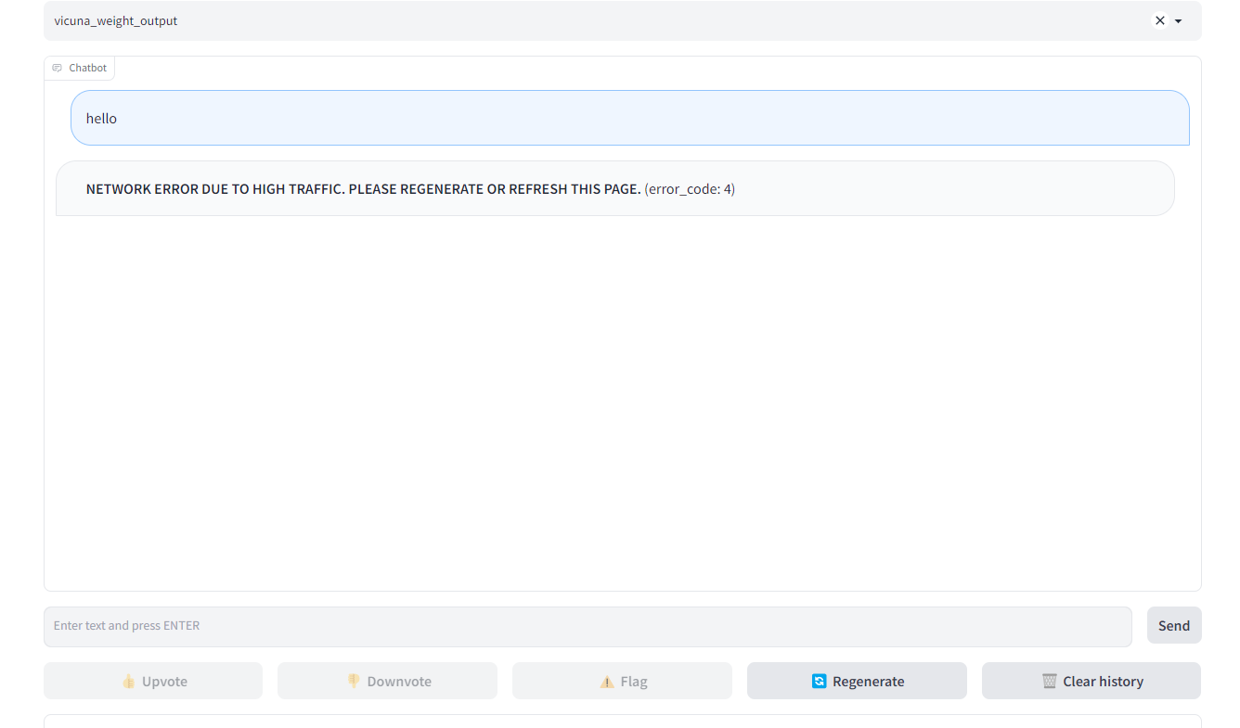Click the thumbs-down Downvote button
The width and height of the screenshot is (1240, 728).
[387, 681]
